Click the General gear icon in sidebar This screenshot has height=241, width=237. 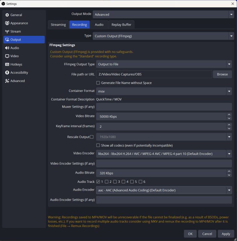click(7, 15)
